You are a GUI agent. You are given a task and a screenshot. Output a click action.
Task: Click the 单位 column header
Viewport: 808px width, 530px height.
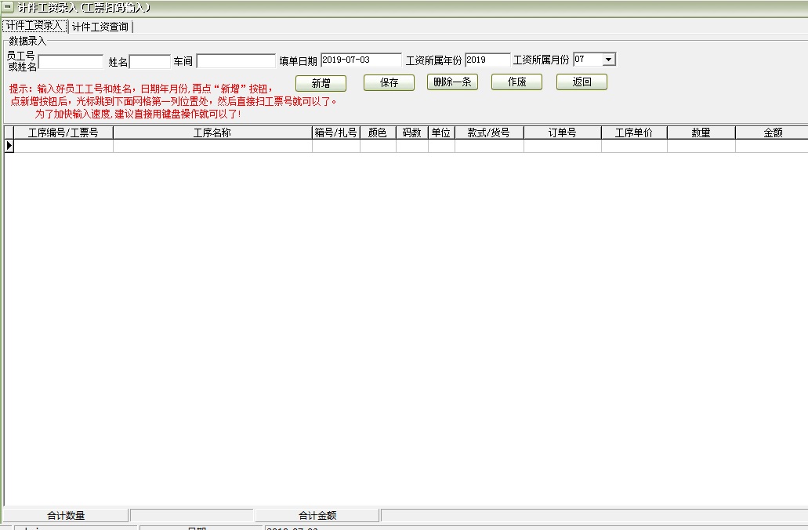pyautogui.click(x=441, y=132)
